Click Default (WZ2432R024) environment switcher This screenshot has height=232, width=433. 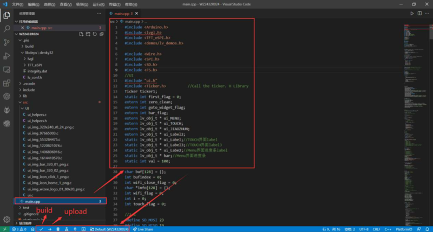[x=109, y=229]
